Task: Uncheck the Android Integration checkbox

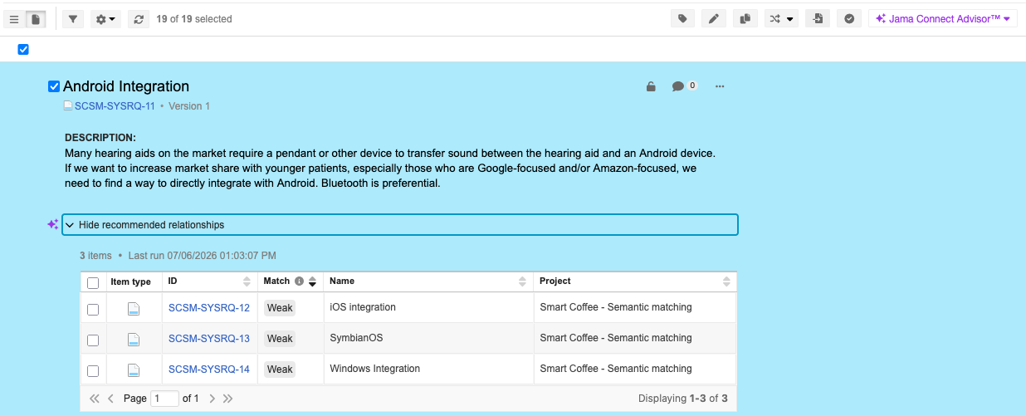Action: (54, 86)
